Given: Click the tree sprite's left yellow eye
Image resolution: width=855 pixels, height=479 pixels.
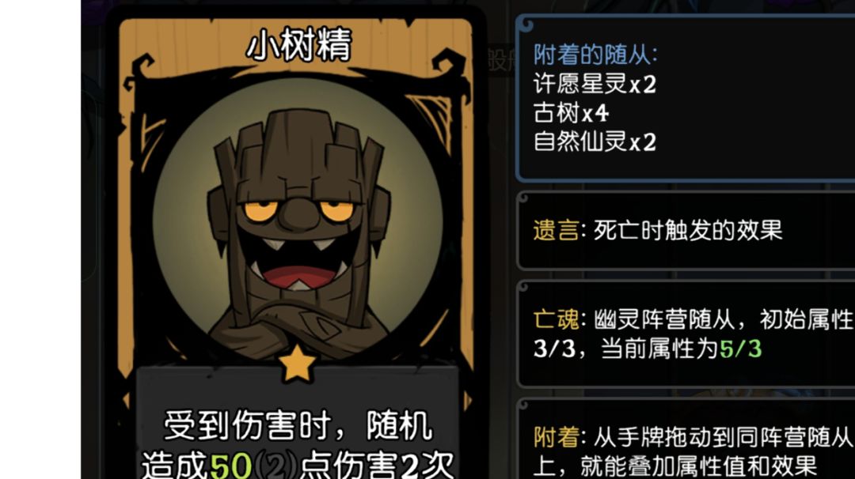Looking at the screenshot, I should [x=258, y=210].
